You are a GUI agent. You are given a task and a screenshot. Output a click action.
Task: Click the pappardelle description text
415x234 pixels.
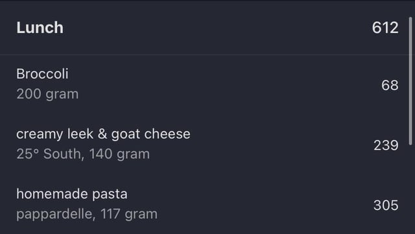coord(54,214)
